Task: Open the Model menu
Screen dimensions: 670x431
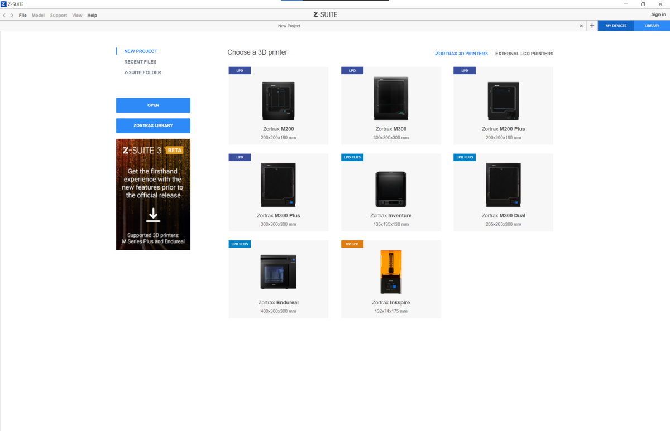Action: (38, 15)
